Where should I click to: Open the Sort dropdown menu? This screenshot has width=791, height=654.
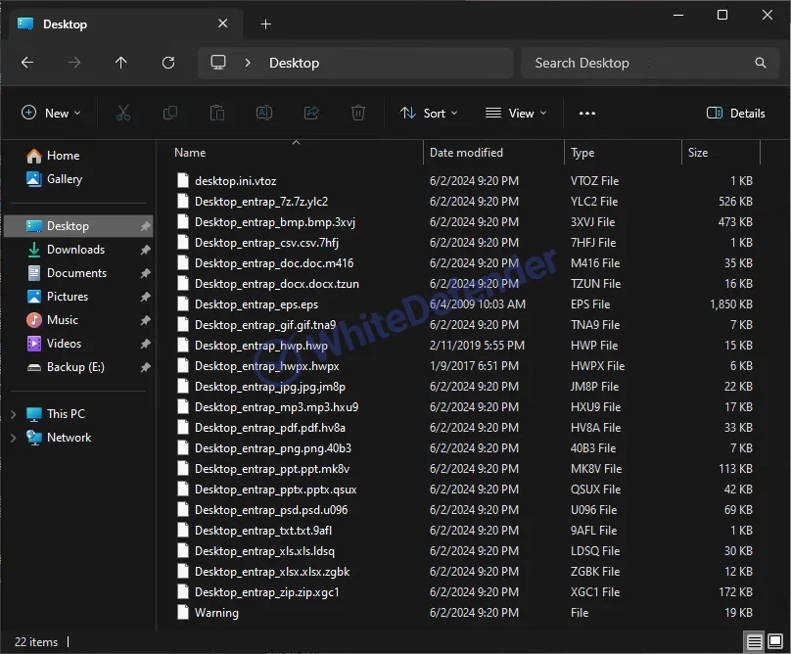pyautogui.click(x=429, y=114)
